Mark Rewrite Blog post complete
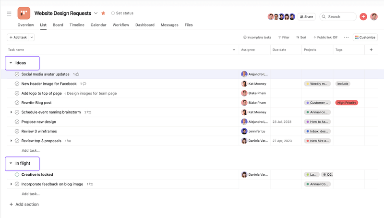The width and height of the screenshot is (384, 218). click(x=17, y=103)
